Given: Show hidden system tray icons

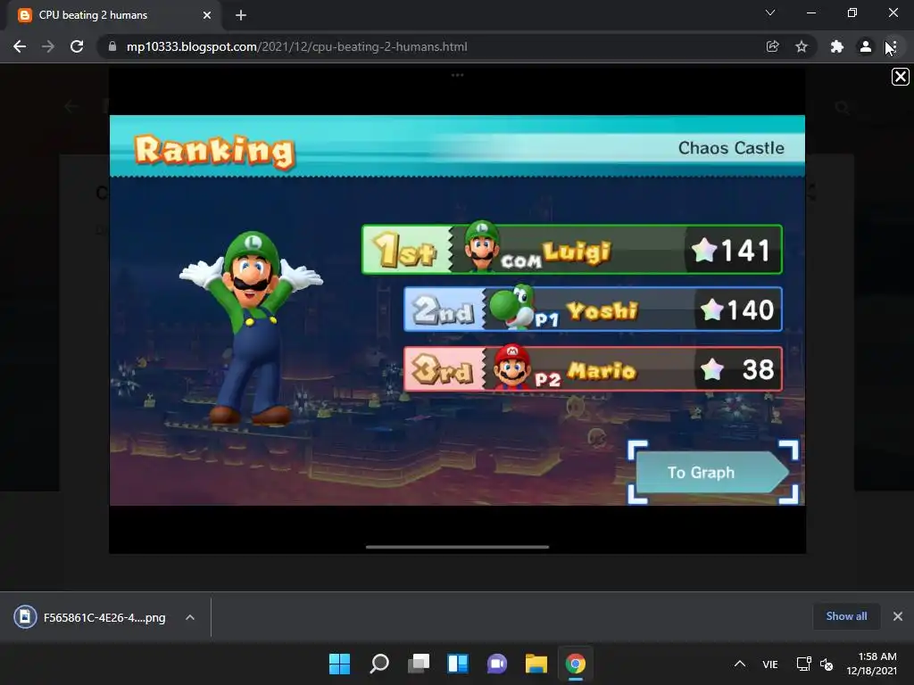Looking at the screenshot, I should point(740,664).
